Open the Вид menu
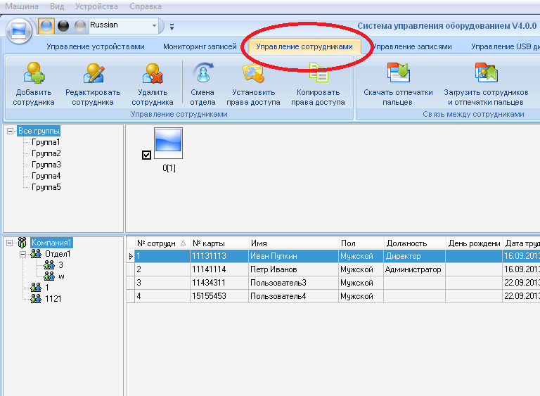This screenshot has height=396, width=540. pyautogui.click(x=57, y=6)
